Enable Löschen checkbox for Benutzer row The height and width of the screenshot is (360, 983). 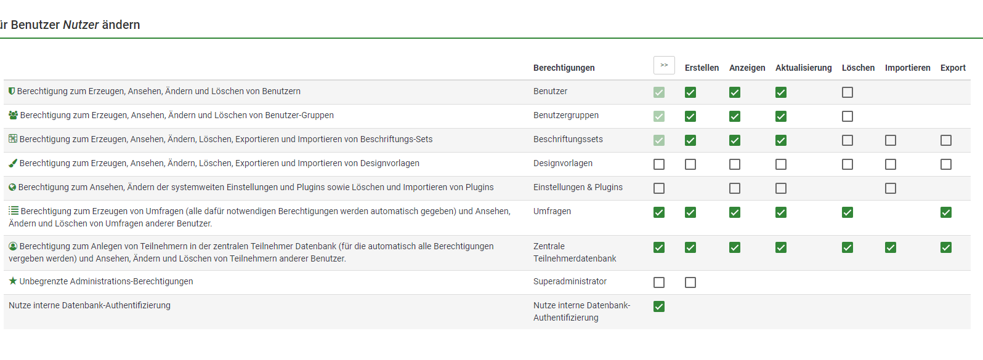pyautogui.click(x=847, y=92)
